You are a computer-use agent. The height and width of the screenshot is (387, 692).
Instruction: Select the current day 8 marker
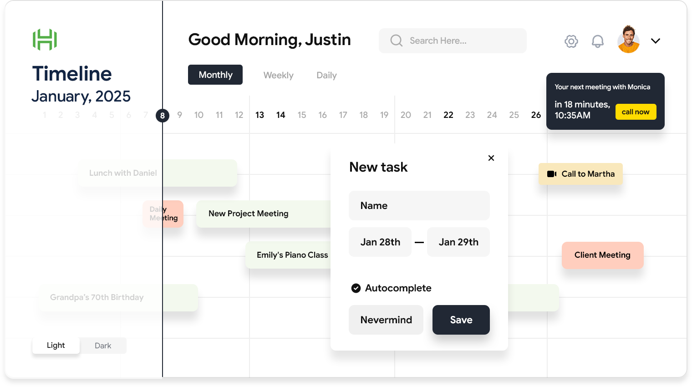(163, 116)
